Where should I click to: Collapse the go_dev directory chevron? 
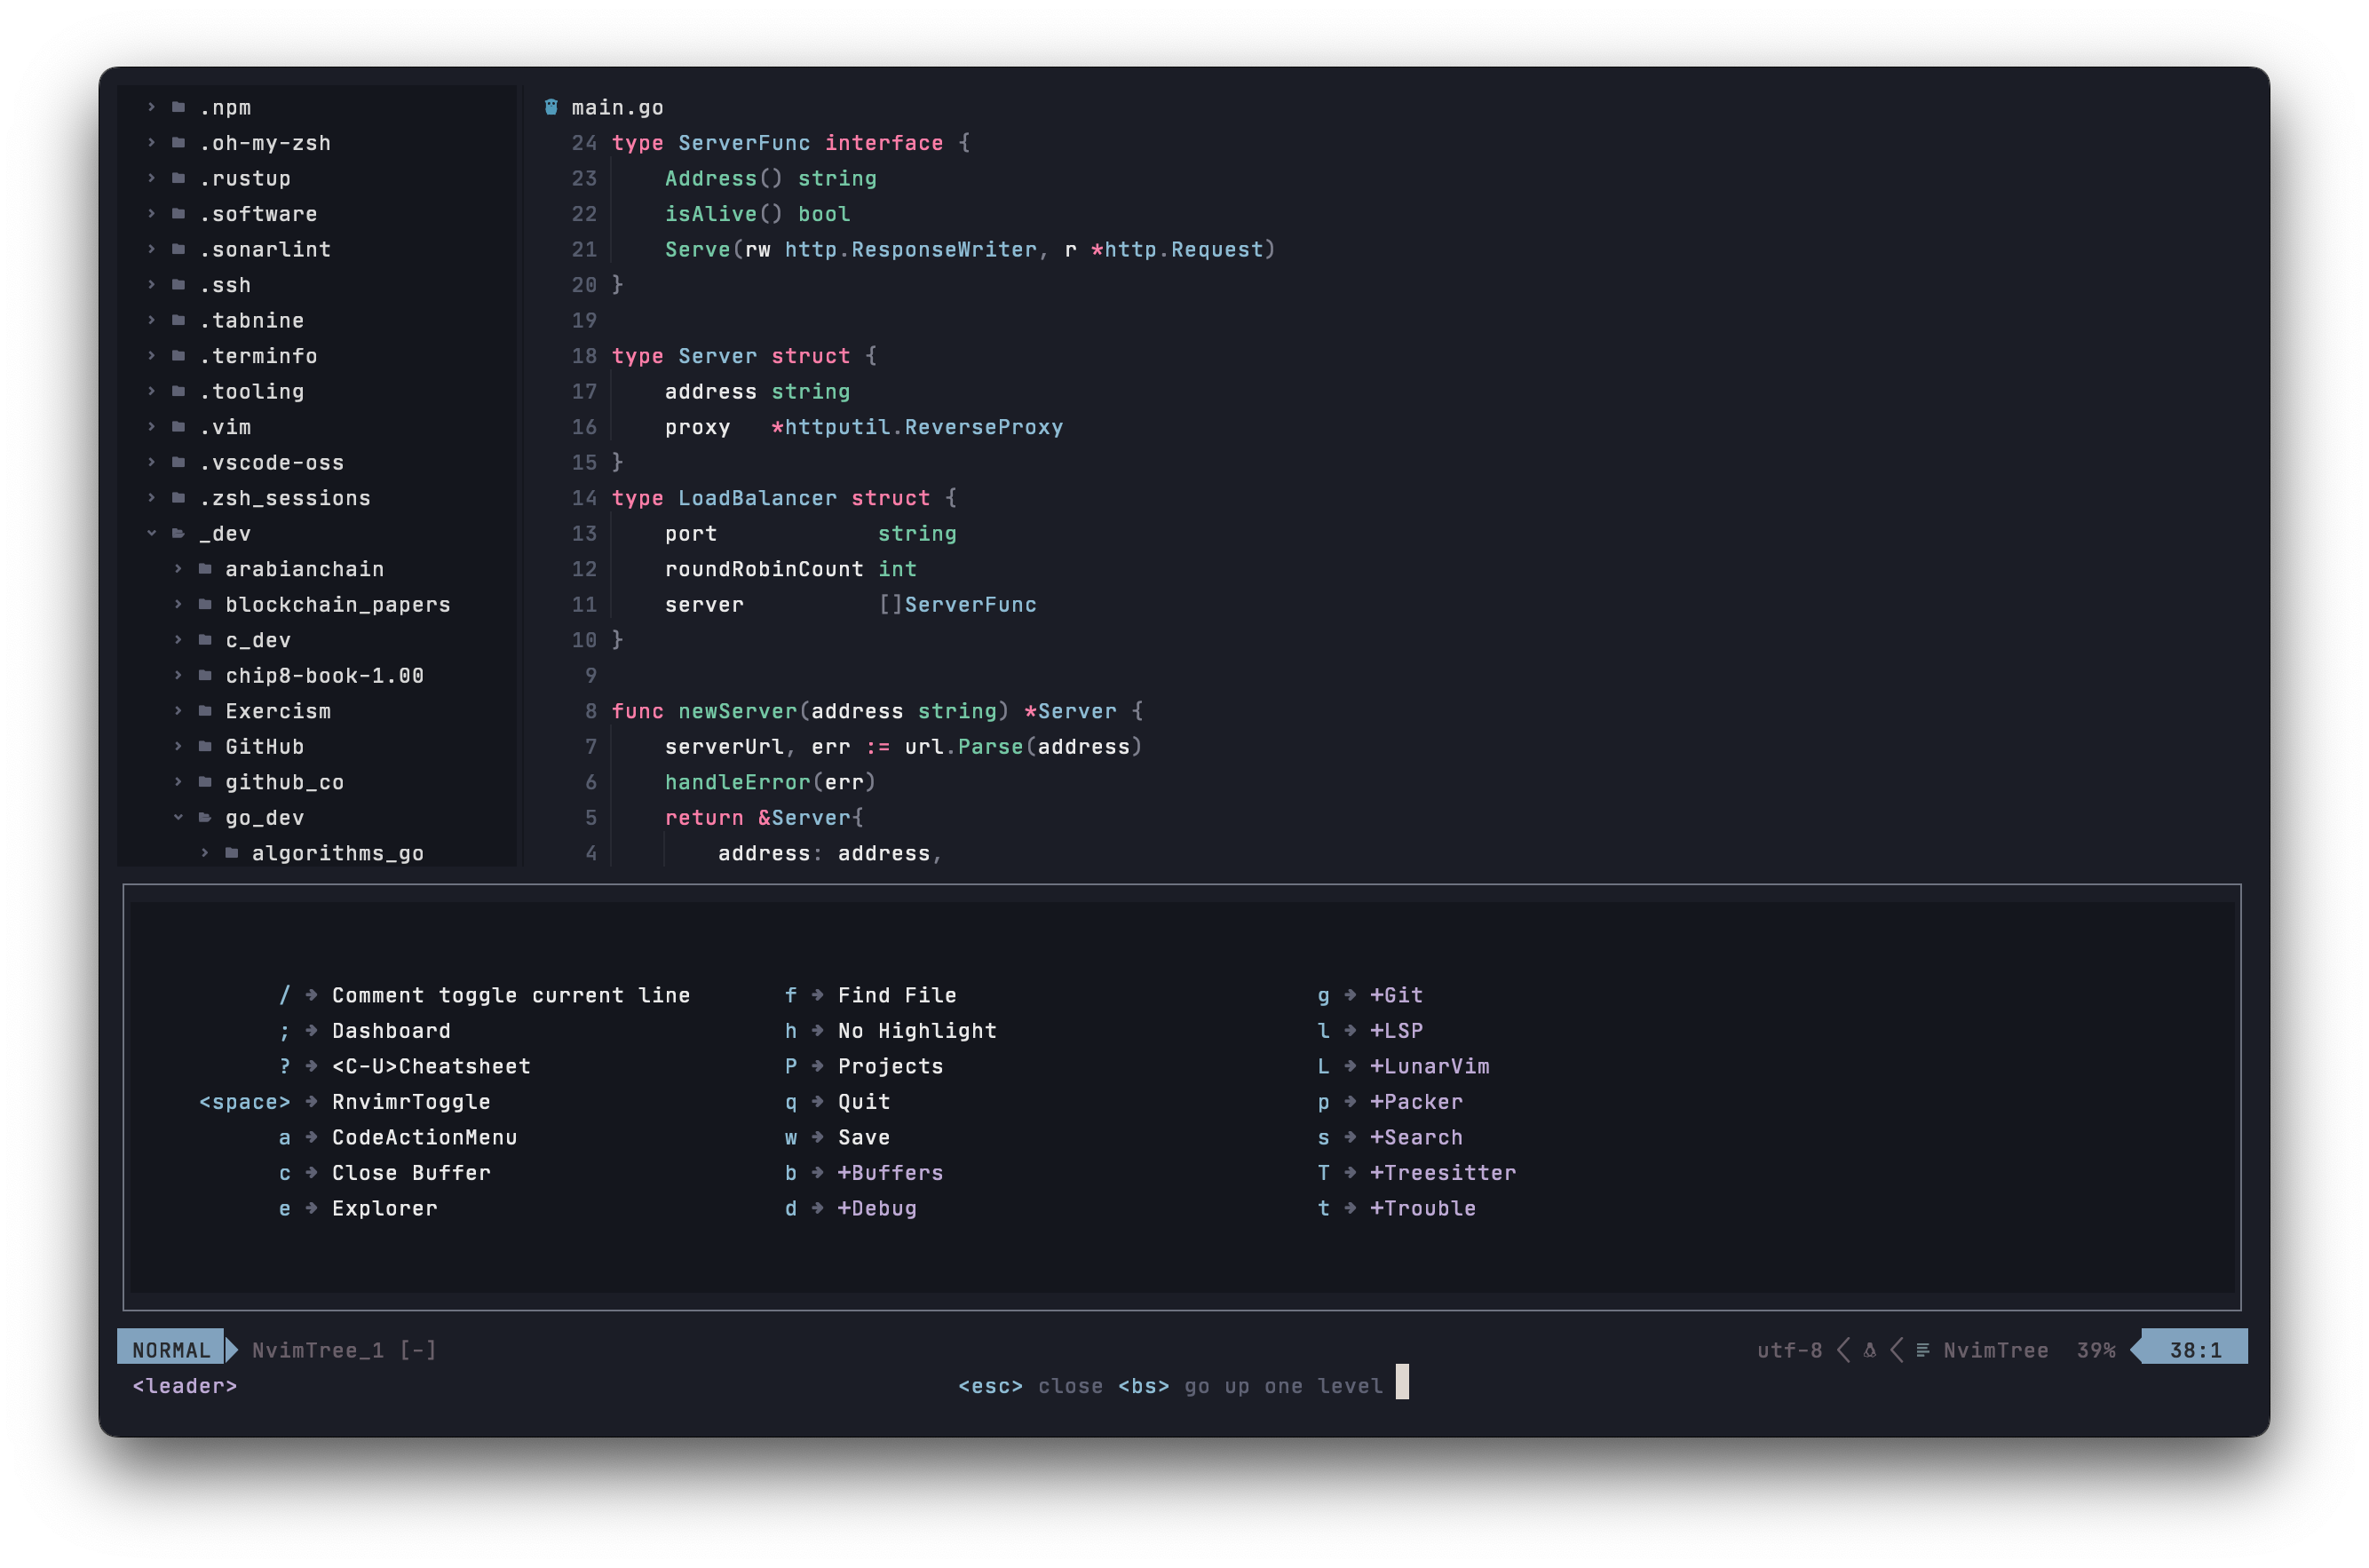click(x=178, y=817)
